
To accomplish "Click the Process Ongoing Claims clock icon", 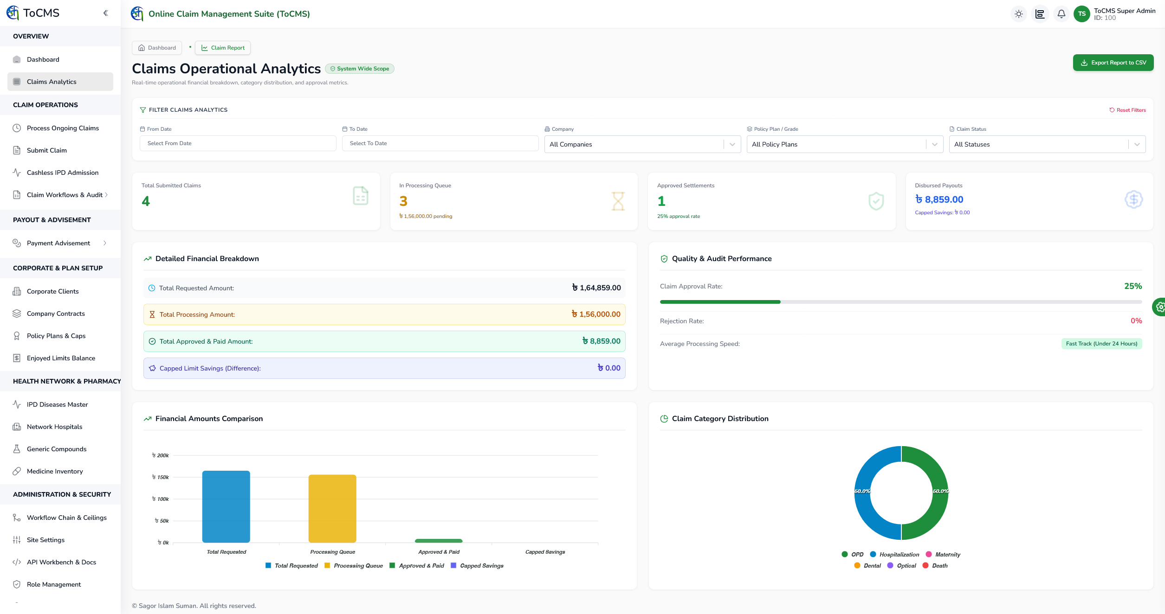I will pyautogui.click(x=17, y=128).
